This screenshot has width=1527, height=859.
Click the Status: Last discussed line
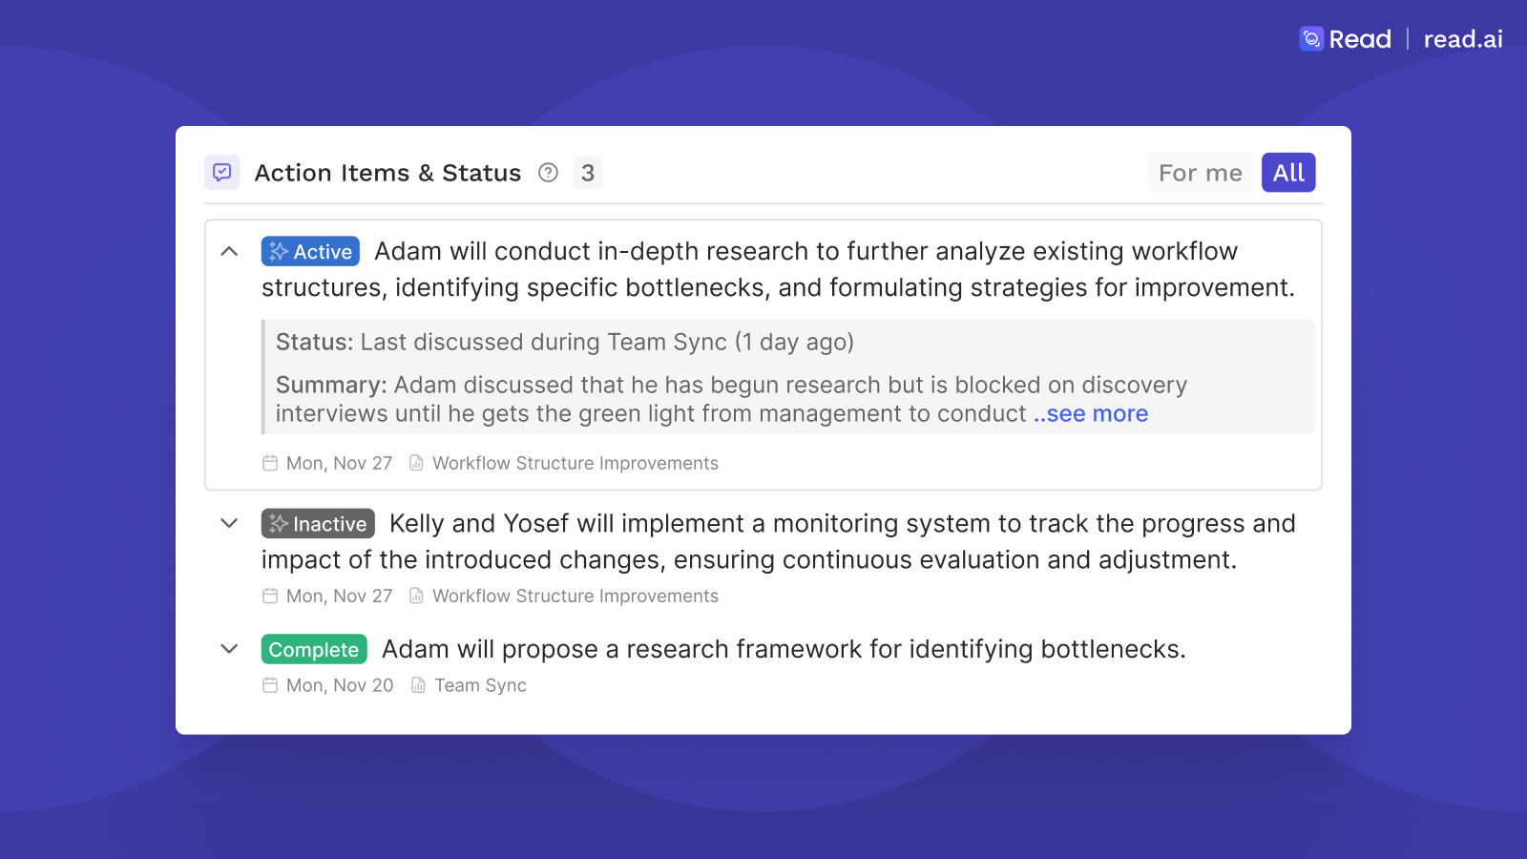(x=565, y=342)
